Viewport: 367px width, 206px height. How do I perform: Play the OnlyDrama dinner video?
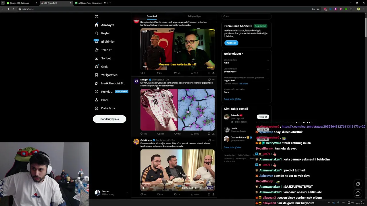coord(144,188)
